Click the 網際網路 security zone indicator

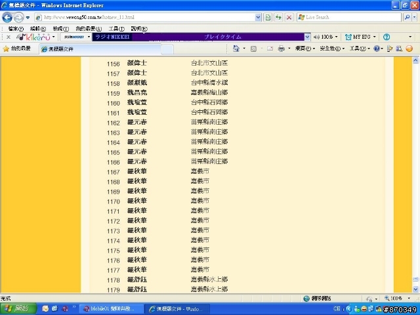(x=317, y=299)
